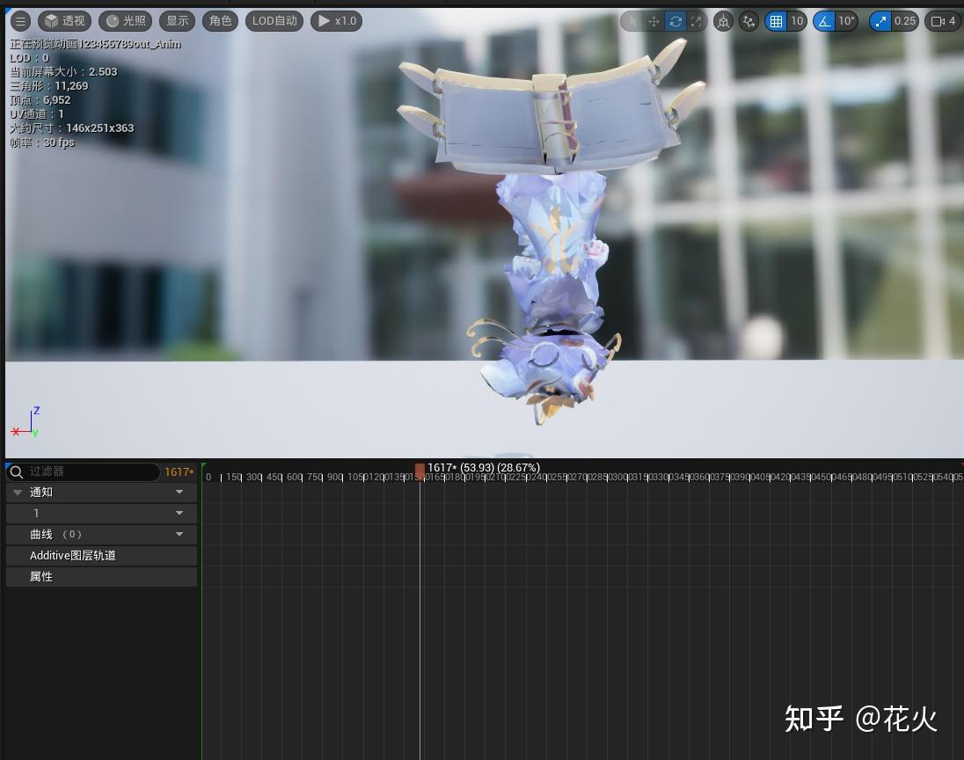Open the 角色 character menu
Screen dimensions: 964x760
point(220,21)
